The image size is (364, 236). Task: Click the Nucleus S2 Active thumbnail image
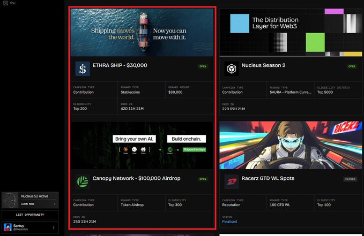pos(10,200)
